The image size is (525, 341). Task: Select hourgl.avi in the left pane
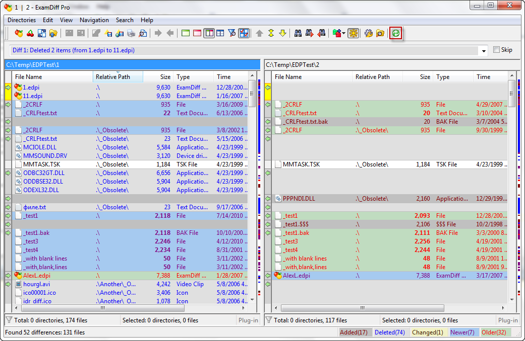pos(130,284)
